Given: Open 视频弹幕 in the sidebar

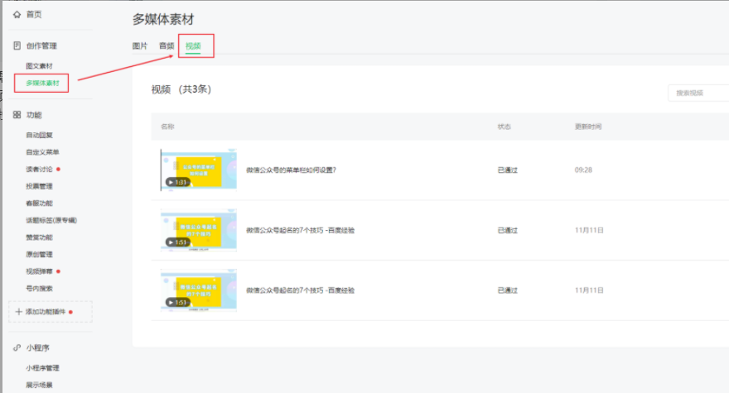Looking at the screenshot, I should tap(39, 271).
